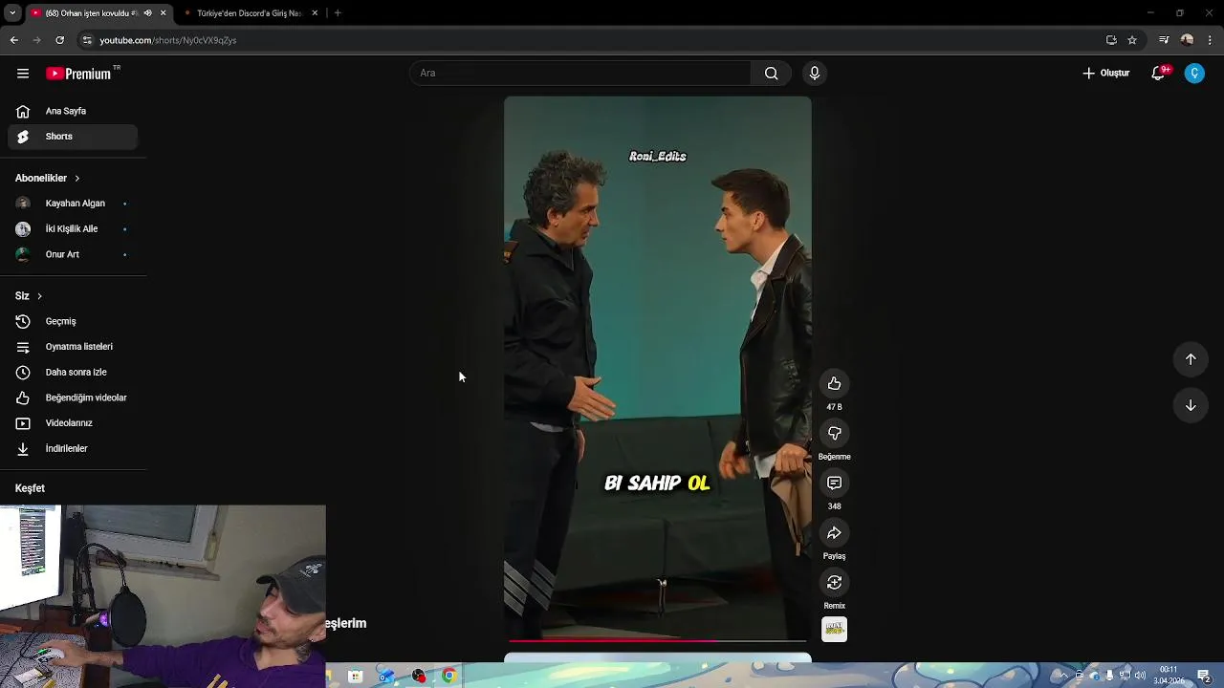The image size is (1224, 688).
Task: Share the Short via Paylaş icon
Action: click(834, 532)
